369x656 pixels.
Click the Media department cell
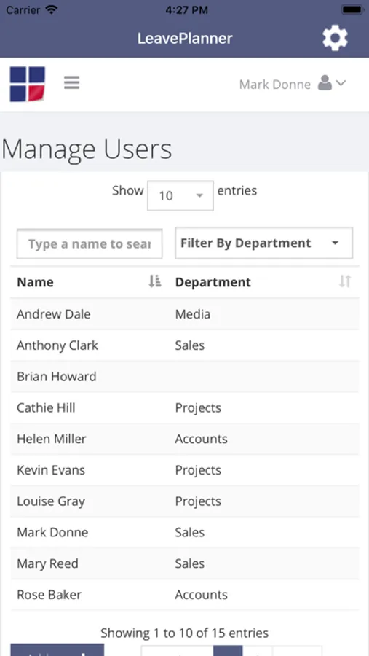(x=193, y=314)
